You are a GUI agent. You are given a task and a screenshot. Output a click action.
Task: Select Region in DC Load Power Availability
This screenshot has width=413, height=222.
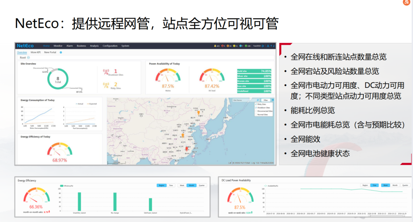(365, 185)
